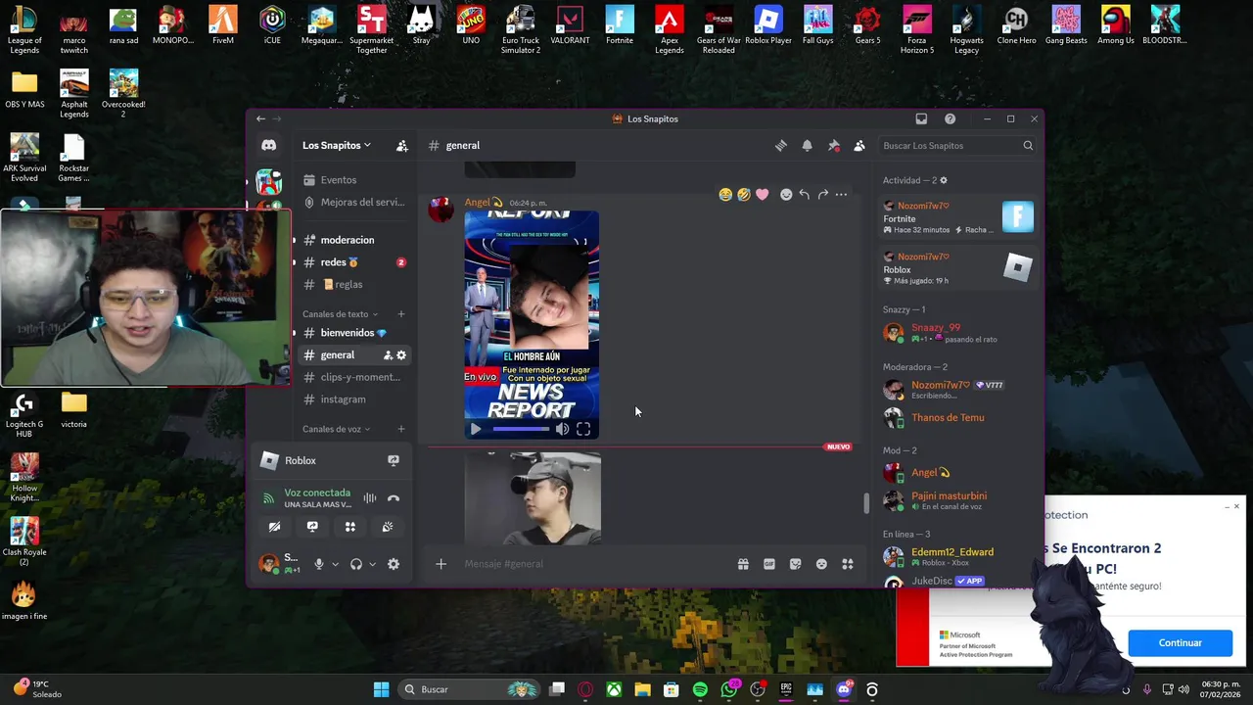Viewport: 1253px width, 705px height.
Task: Open add reaction smiley on Angel's message
Action: [785, 195]
